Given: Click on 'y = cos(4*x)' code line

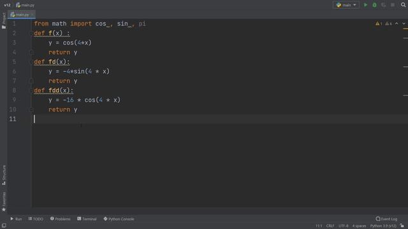Looking at the screenshot, I should click(x=70, y=43).
